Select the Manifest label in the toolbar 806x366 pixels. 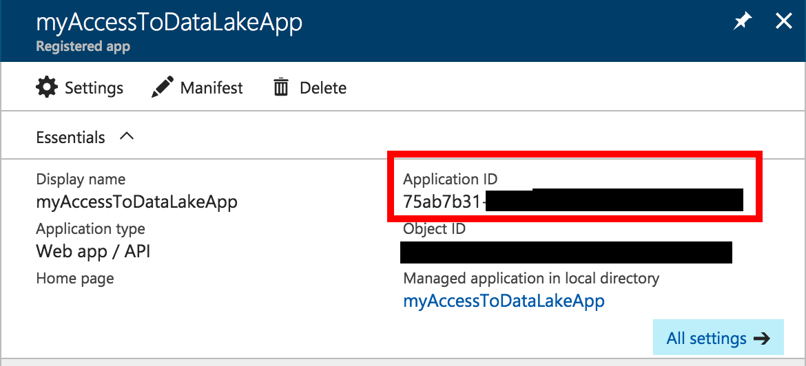[x=211, y=88]
